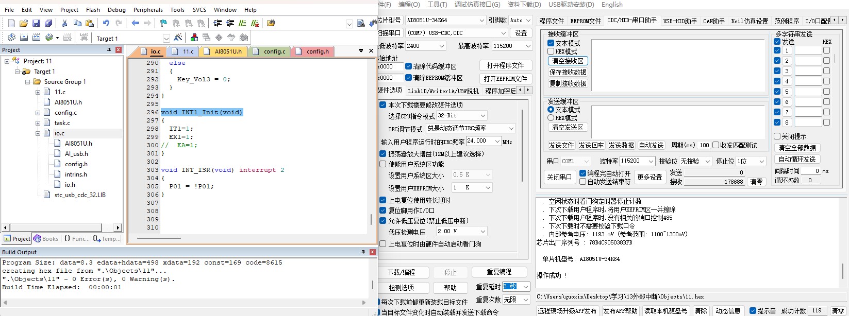
Task: Download code with the LOAD icon
Action: tap(84, 38)
